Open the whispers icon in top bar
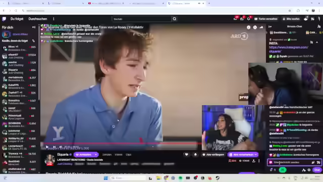The width and height of the screenshot is (323, 182). click(249, 19)
